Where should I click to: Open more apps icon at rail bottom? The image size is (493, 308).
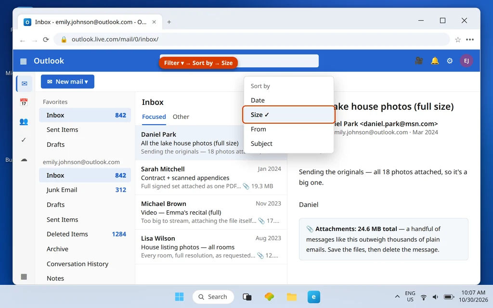24,277
